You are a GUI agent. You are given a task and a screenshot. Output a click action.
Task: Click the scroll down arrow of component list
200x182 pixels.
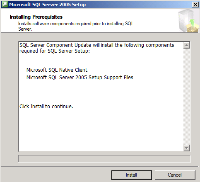(187, 148)
